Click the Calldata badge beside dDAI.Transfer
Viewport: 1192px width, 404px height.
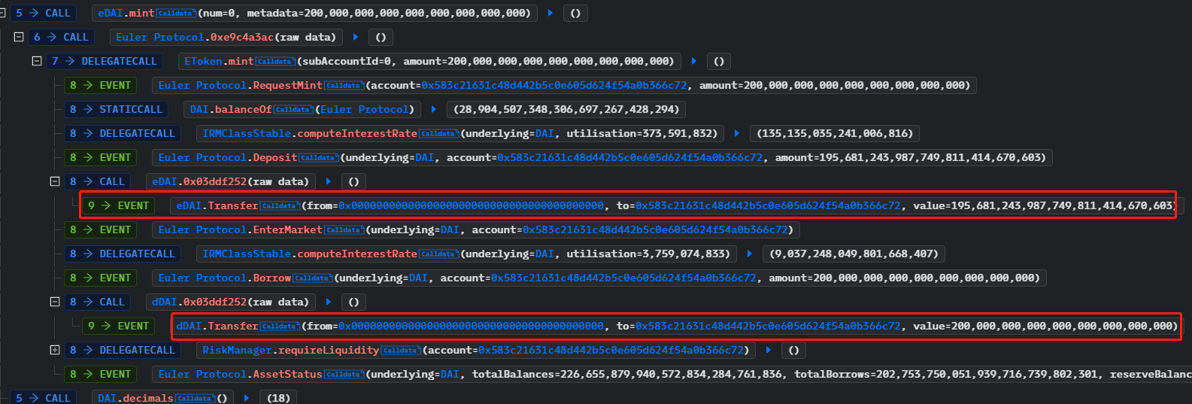(280, 327)
